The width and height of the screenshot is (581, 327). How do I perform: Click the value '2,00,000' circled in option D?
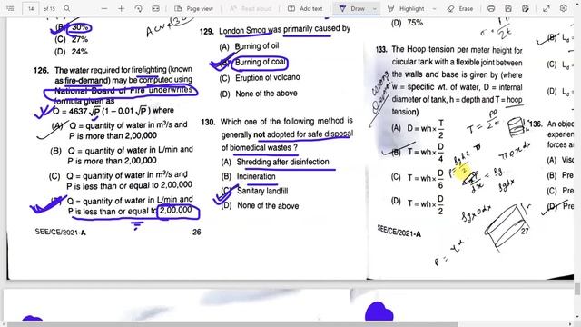[x=176, y=210]
